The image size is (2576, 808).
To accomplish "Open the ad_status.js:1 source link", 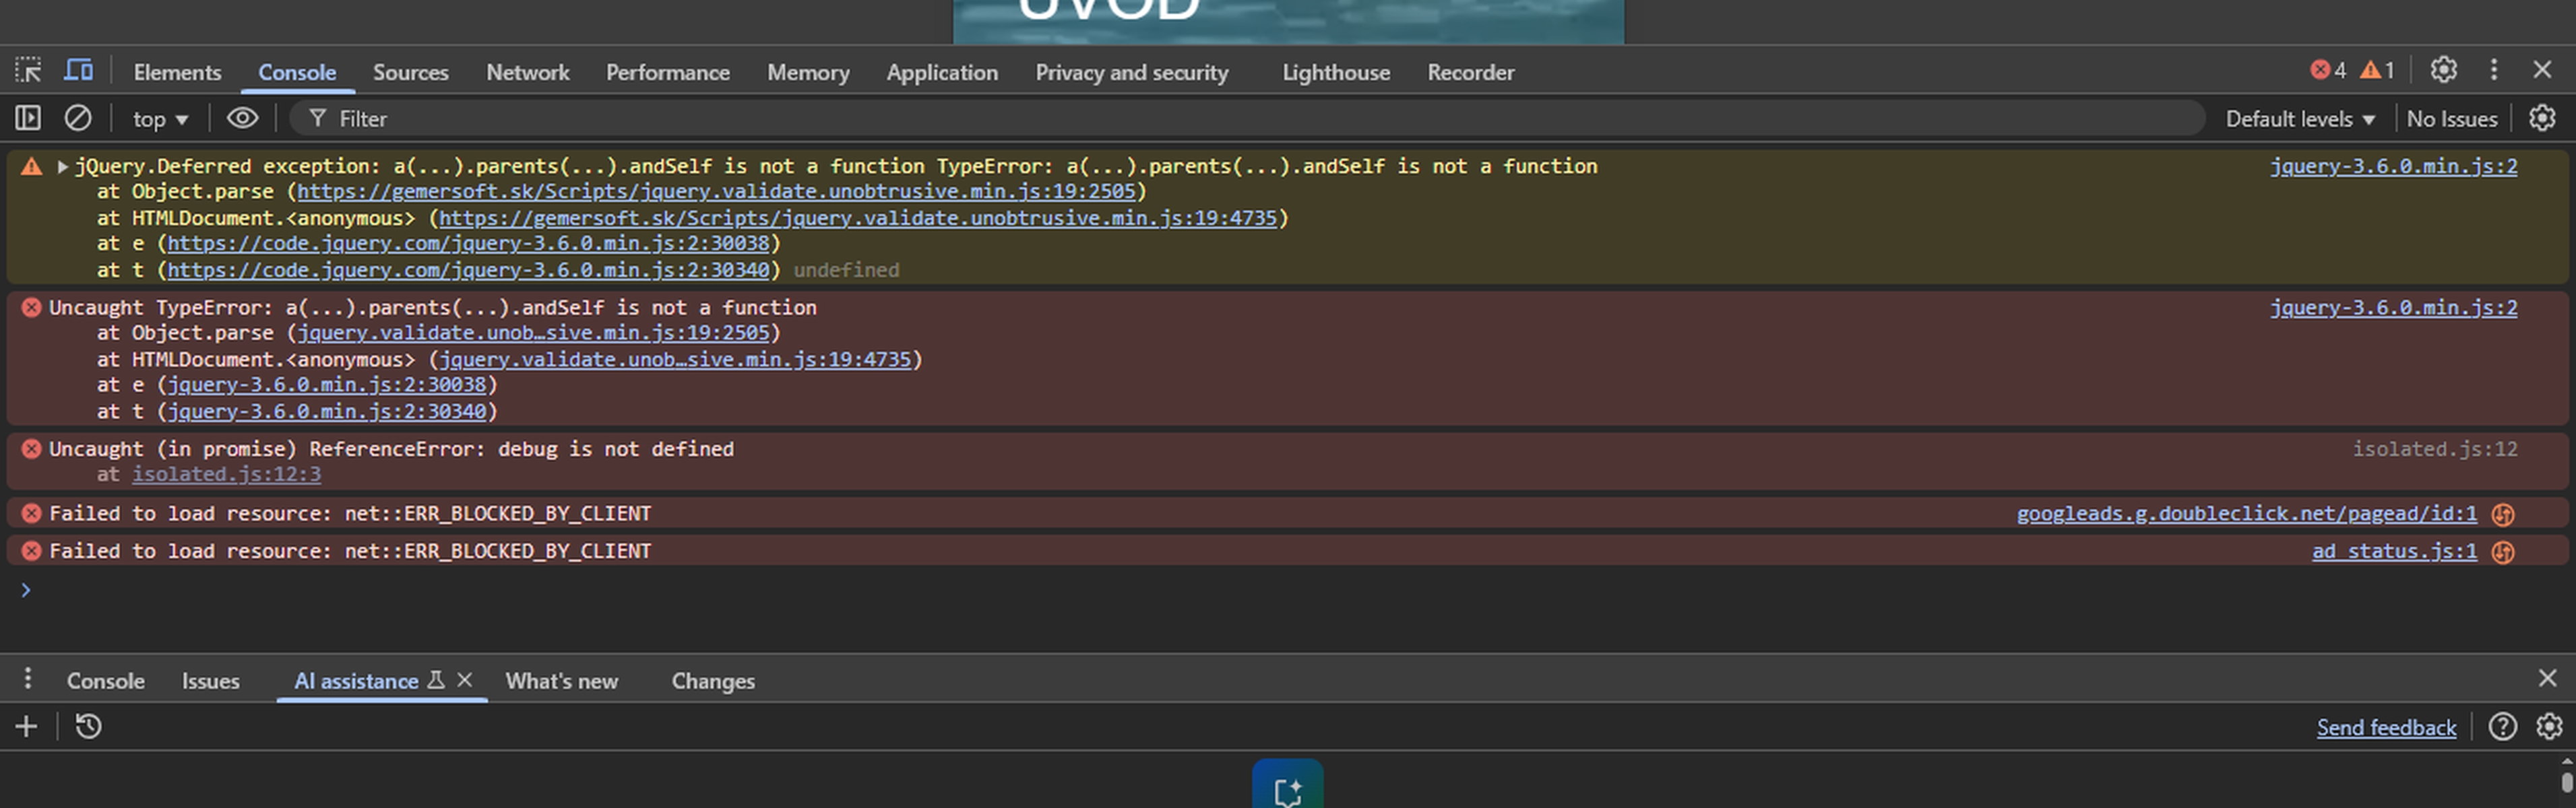I will (2393, 551).
